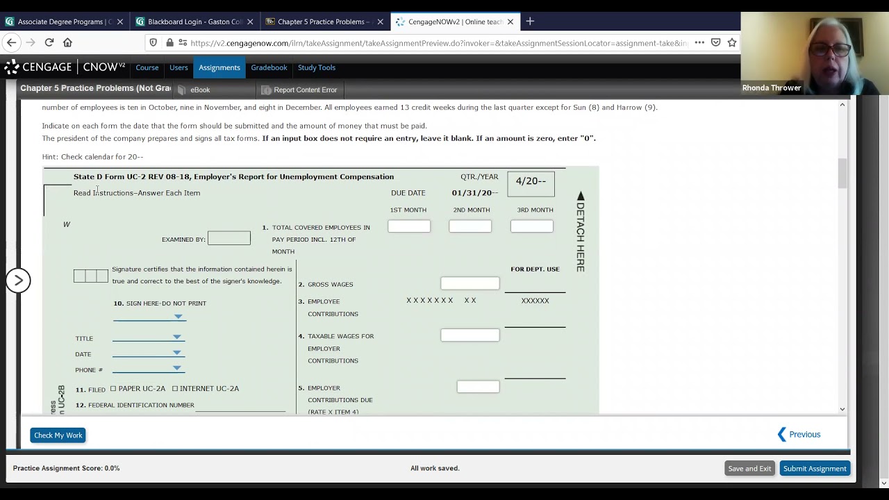Open the TITLE dropdown

[x=148, y=337]
